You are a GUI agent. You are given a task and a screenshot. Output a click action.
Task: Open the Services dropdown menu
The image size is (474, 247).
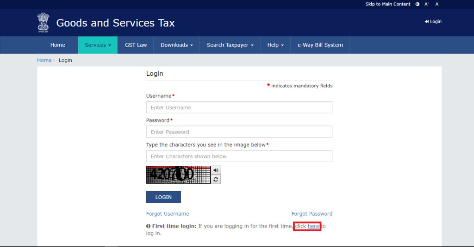click(x=98, y=45)
